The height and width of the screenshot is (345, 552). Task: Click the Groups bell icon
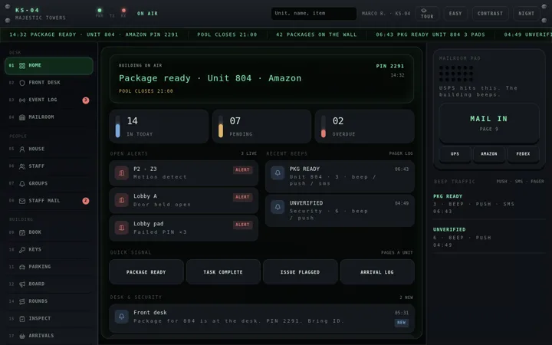coord(22,184)
